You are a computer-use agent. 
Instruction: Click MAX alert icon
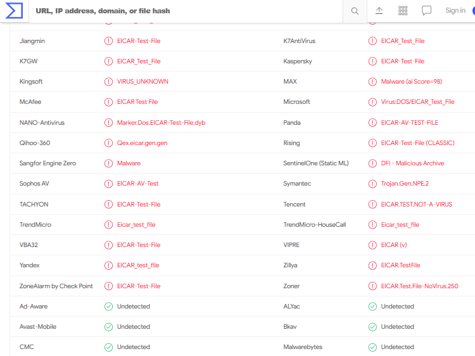pos(372,82)
